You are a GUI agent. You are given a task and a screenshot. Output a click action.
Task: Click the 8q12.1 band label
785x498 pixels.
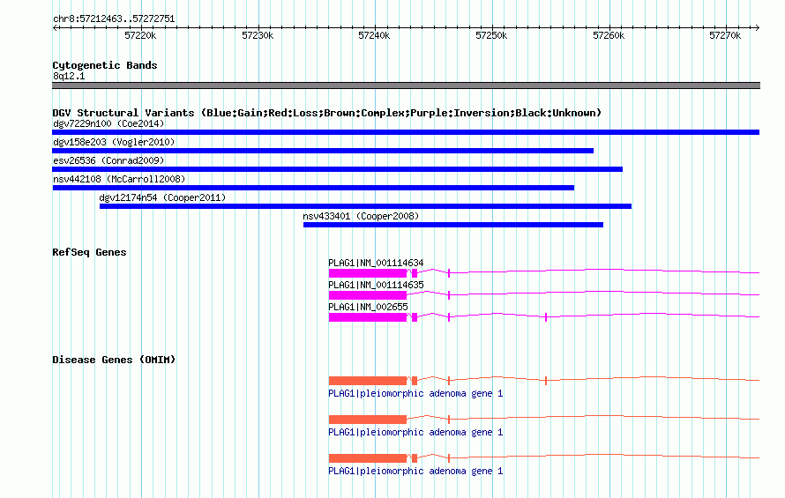pos(69,76)
